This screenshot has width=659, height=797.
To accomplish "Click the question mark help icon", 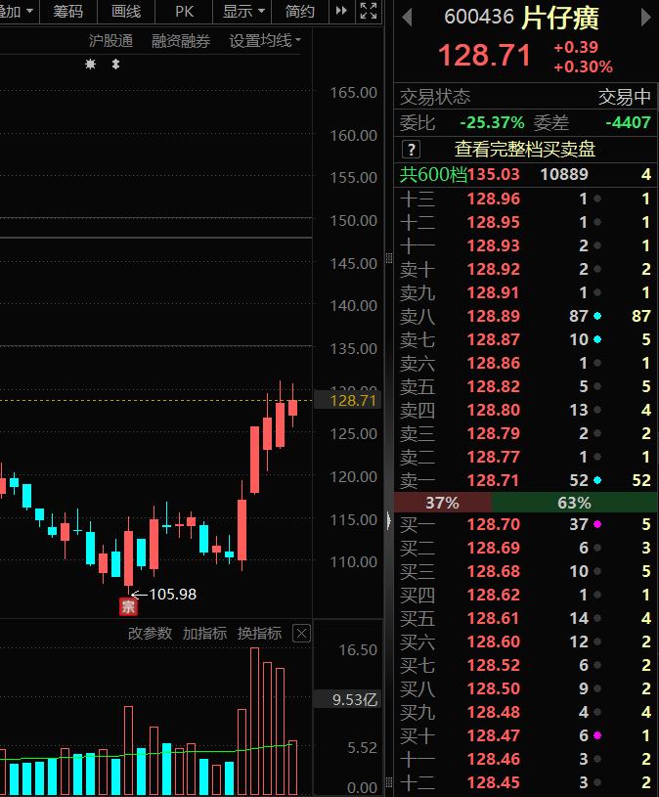I will [411, 150].
